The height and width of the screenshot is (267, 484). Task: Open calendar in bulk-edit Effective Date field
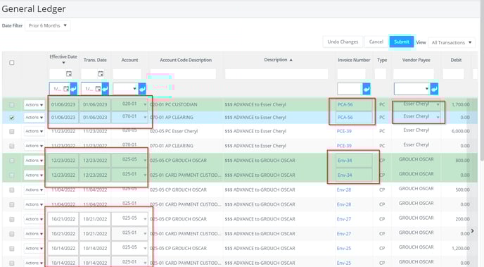point(66,89)
